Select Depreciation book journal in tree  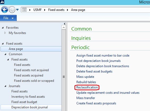[29, 107]
